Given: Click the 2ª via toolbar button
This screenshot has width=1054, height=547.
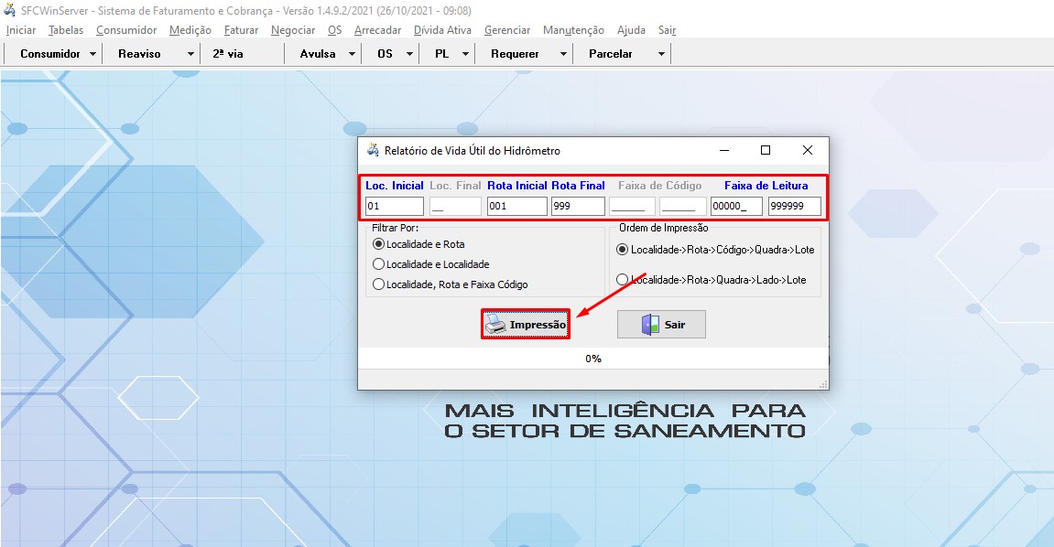Looking at the screenshot, I should (228, 54).
